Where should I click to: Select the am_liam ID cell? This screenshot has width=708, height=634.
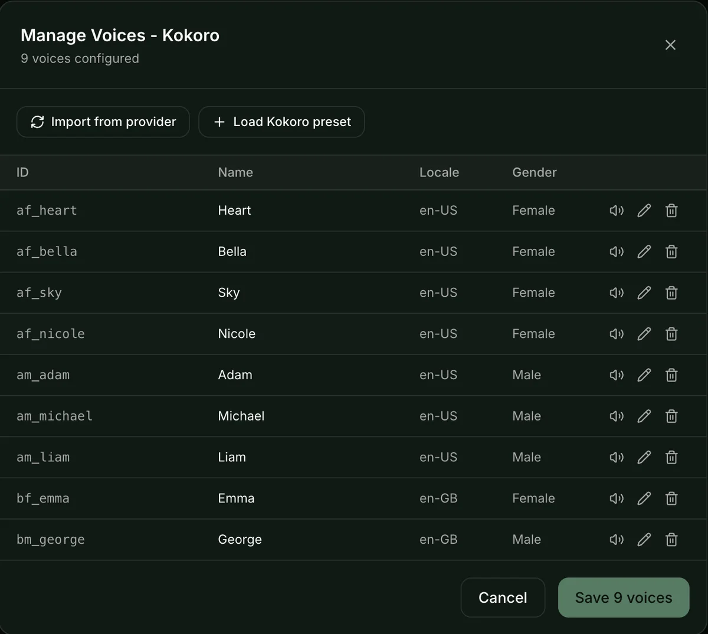pos(43,457)
